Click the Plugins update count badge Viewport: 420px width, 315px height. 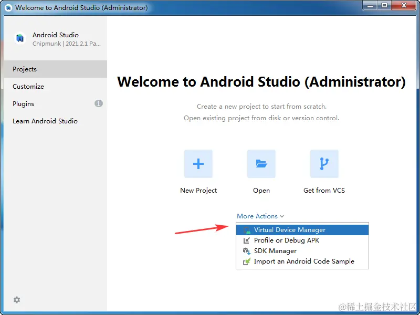click(99, 103)
